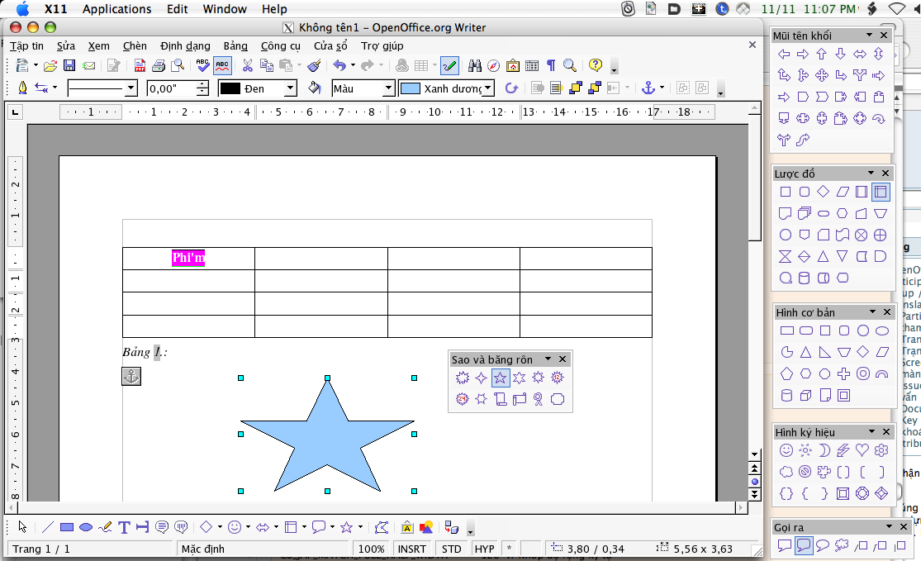This screenshot has width=921, height=561.
Task: Click the Bring to Front icon
Action: [x=575, y=88]
